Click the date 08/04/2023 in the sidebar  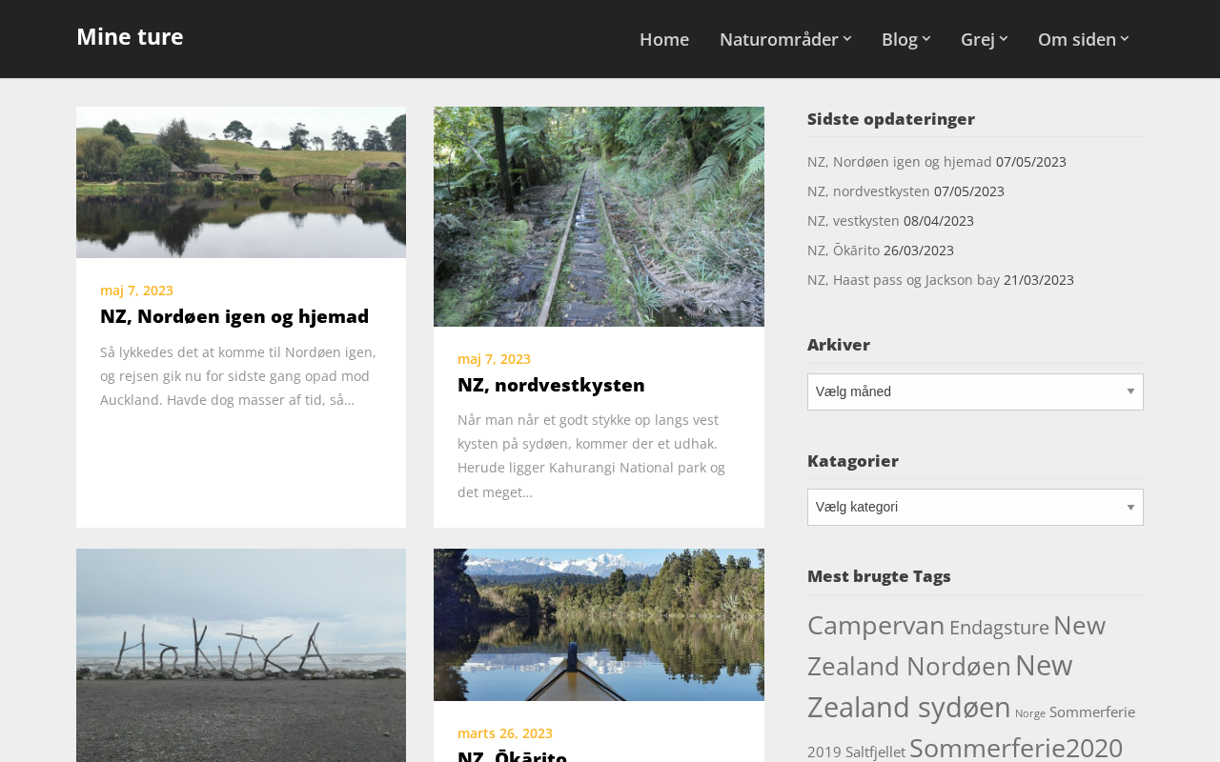[939, 221]
